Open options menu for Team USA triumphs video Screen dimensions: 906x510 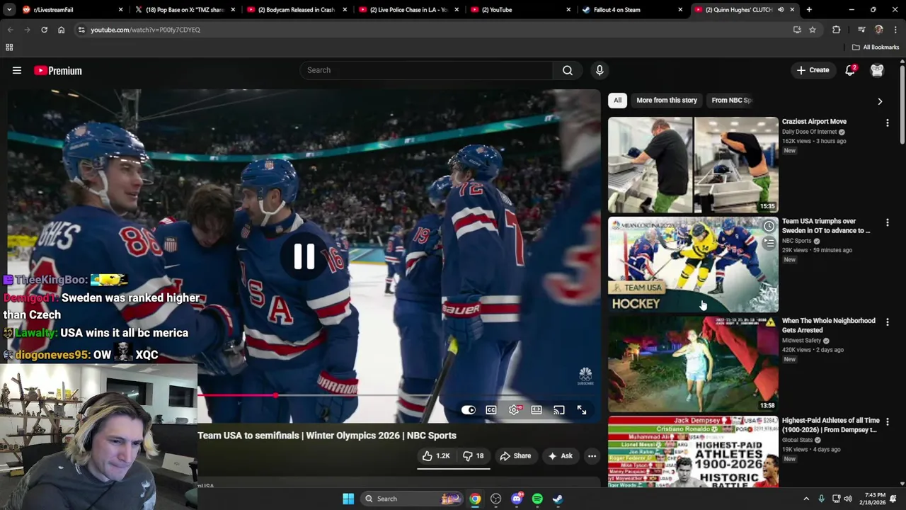(888, 222)
